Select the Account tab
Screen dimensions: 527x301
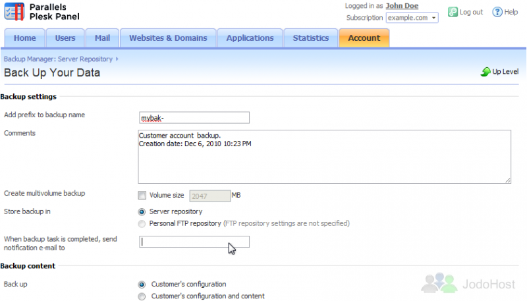(364, 38)
